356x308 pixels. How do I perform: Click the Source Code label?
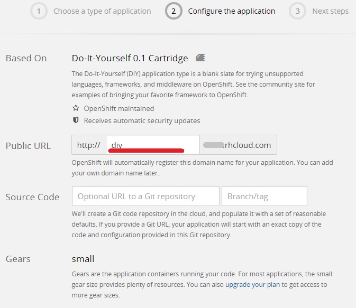pos(32,197)
